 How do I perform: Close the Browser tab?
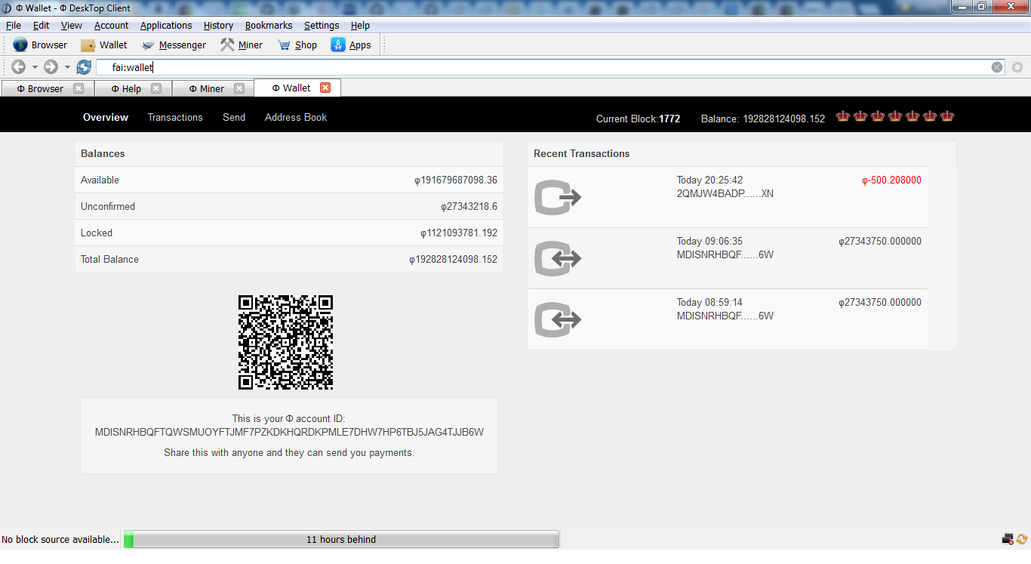(x=78, y=88)
